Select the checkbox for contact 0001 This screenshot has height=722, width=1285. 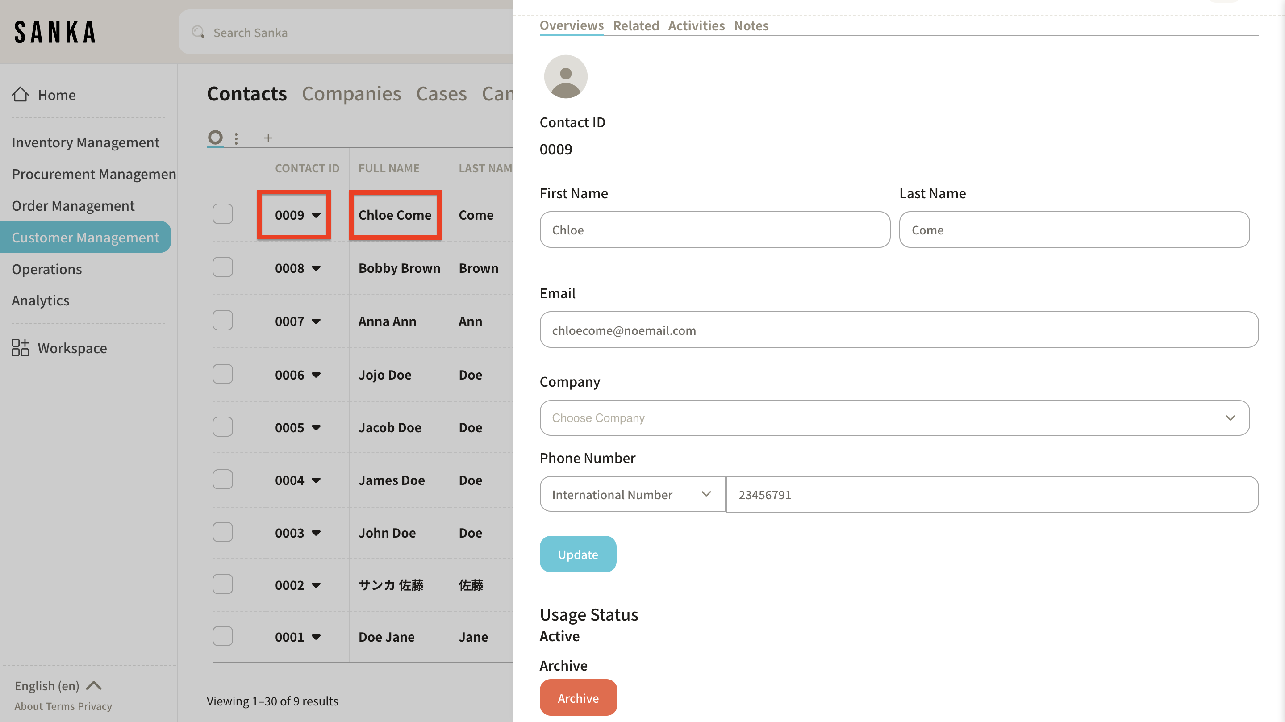222,636
